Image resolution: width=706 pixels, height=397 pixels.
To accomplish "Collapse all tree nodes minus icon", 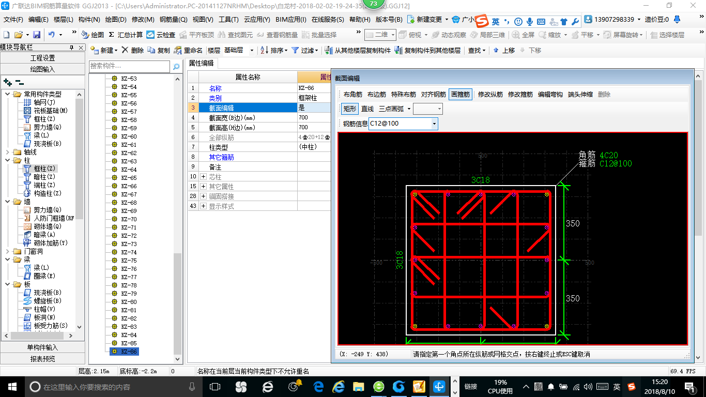I will 19,82.
